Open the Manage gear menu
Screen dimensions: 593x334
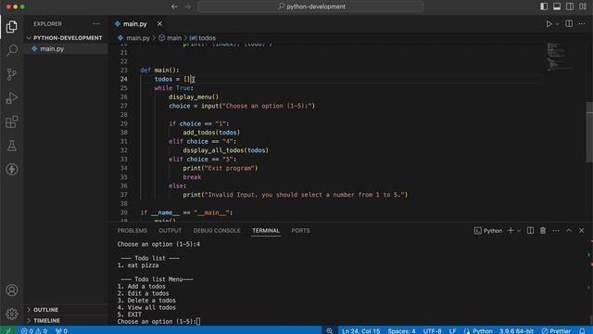point(12,314)
